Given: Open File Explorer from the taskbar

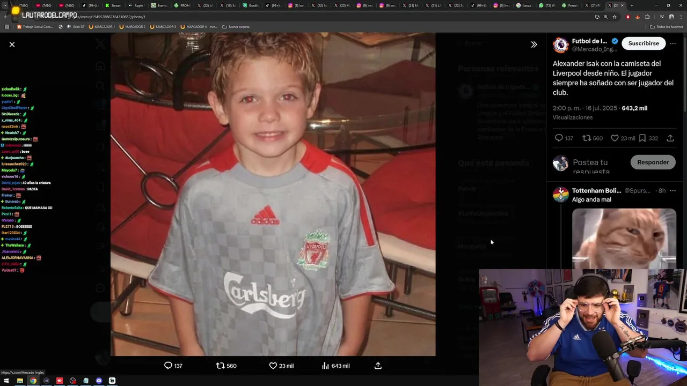Looking at the screenshot, I should [x=20, y=381].
